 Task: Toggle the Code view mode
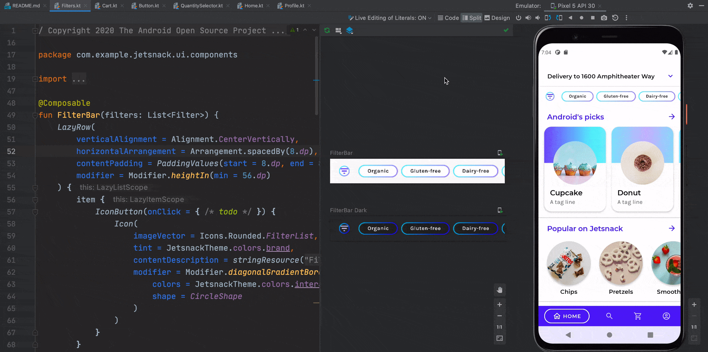(448, 17)
